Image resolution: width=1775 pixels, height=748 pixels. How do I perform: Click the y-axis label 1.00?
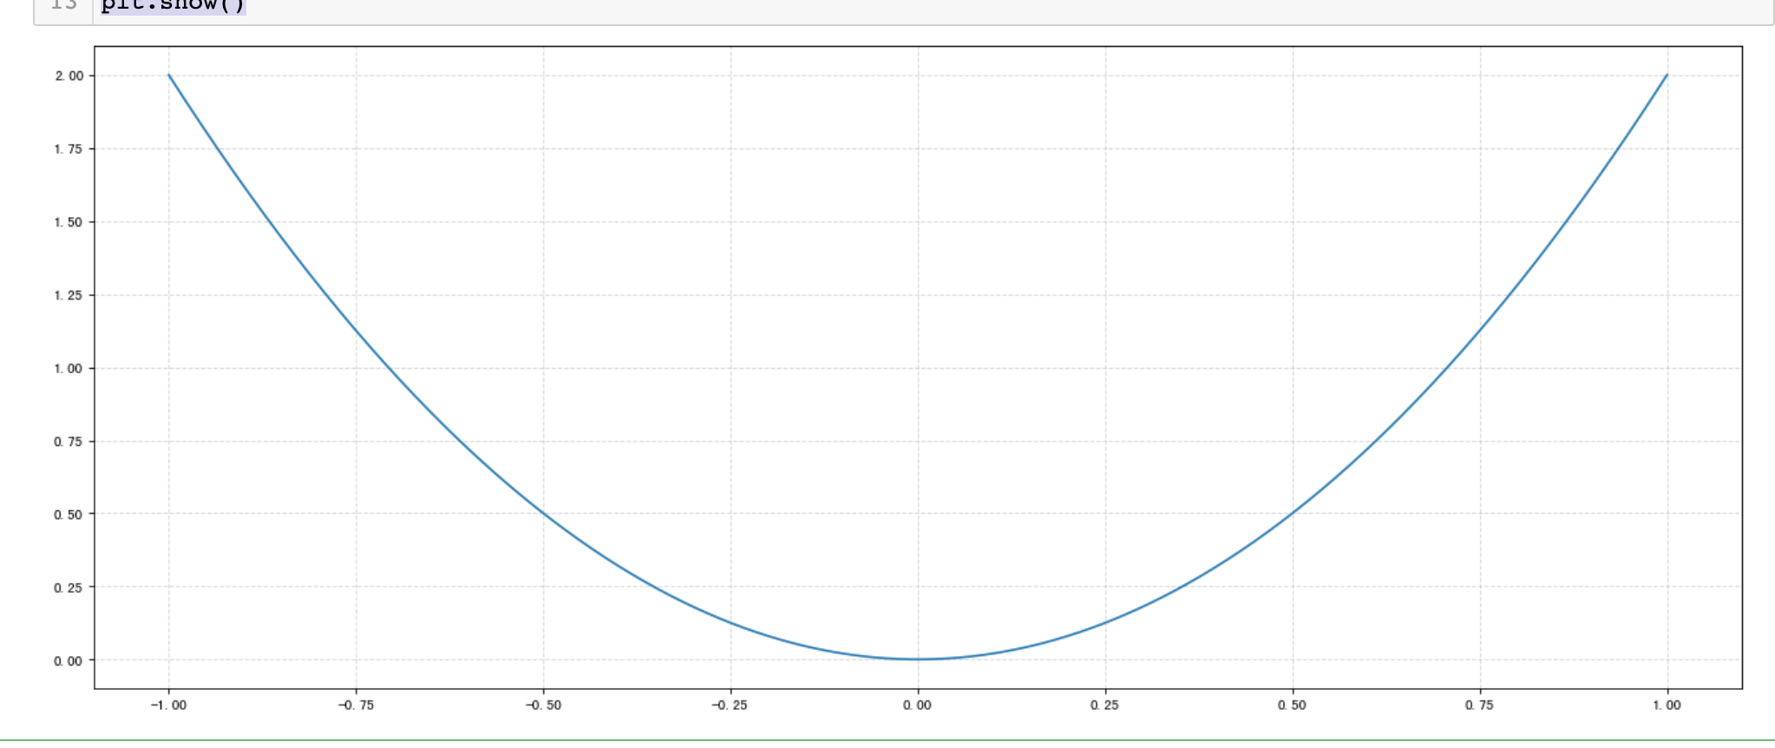click(x=69, y=369)
